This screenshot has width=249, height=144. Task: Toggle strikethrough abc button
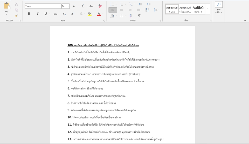56,14
